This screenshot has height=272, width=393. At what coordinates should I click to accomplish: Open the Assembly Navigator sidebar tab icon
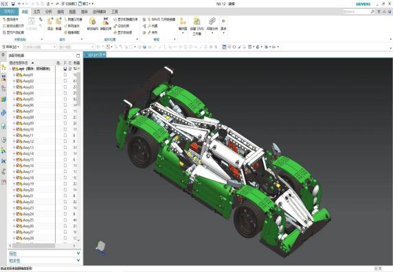3,67
